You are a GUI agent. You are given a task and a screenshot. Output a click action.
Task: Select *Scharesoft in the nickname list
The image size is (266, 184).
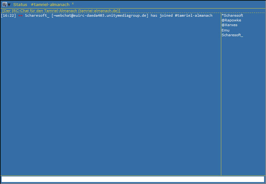tap(232, 16)
